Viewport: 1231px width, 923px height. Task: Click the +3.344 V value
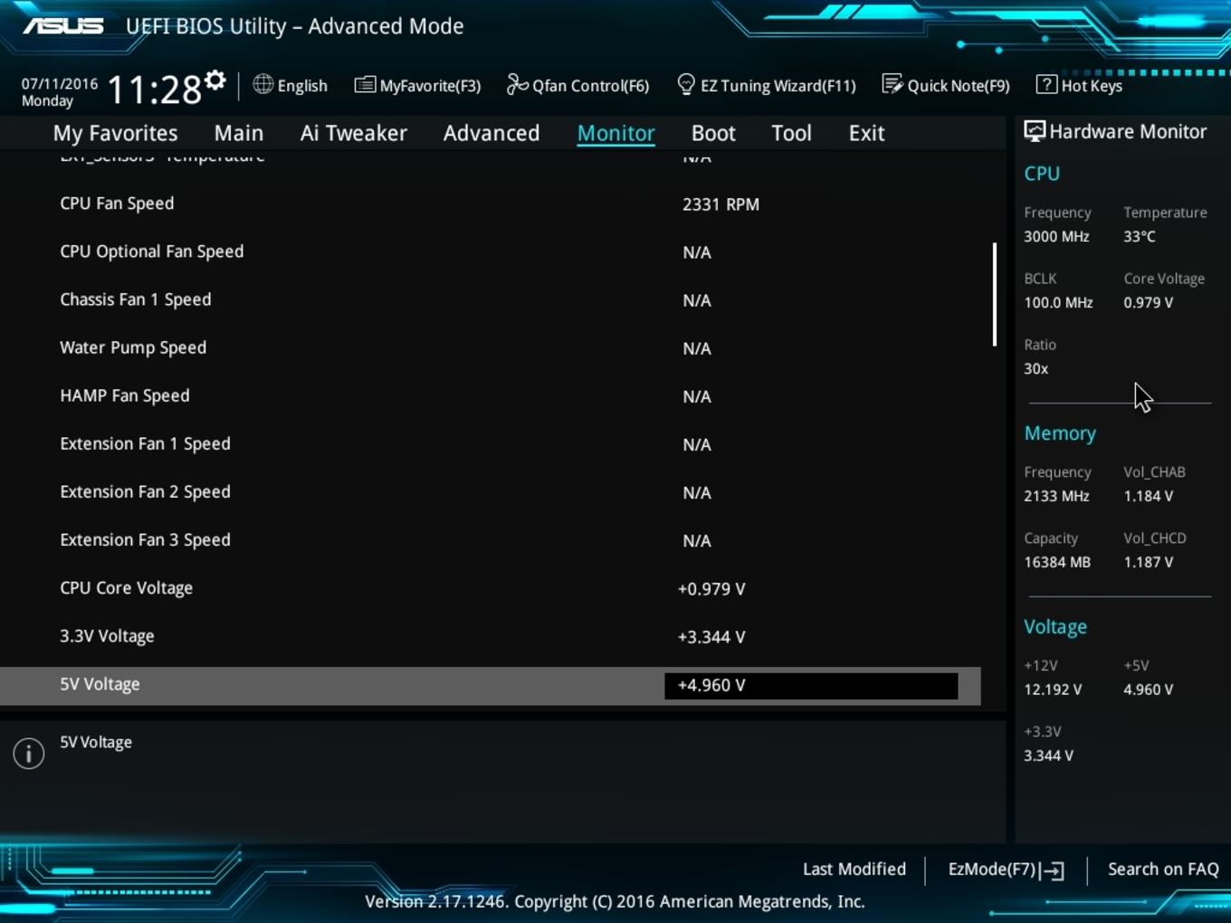point(711,637)
